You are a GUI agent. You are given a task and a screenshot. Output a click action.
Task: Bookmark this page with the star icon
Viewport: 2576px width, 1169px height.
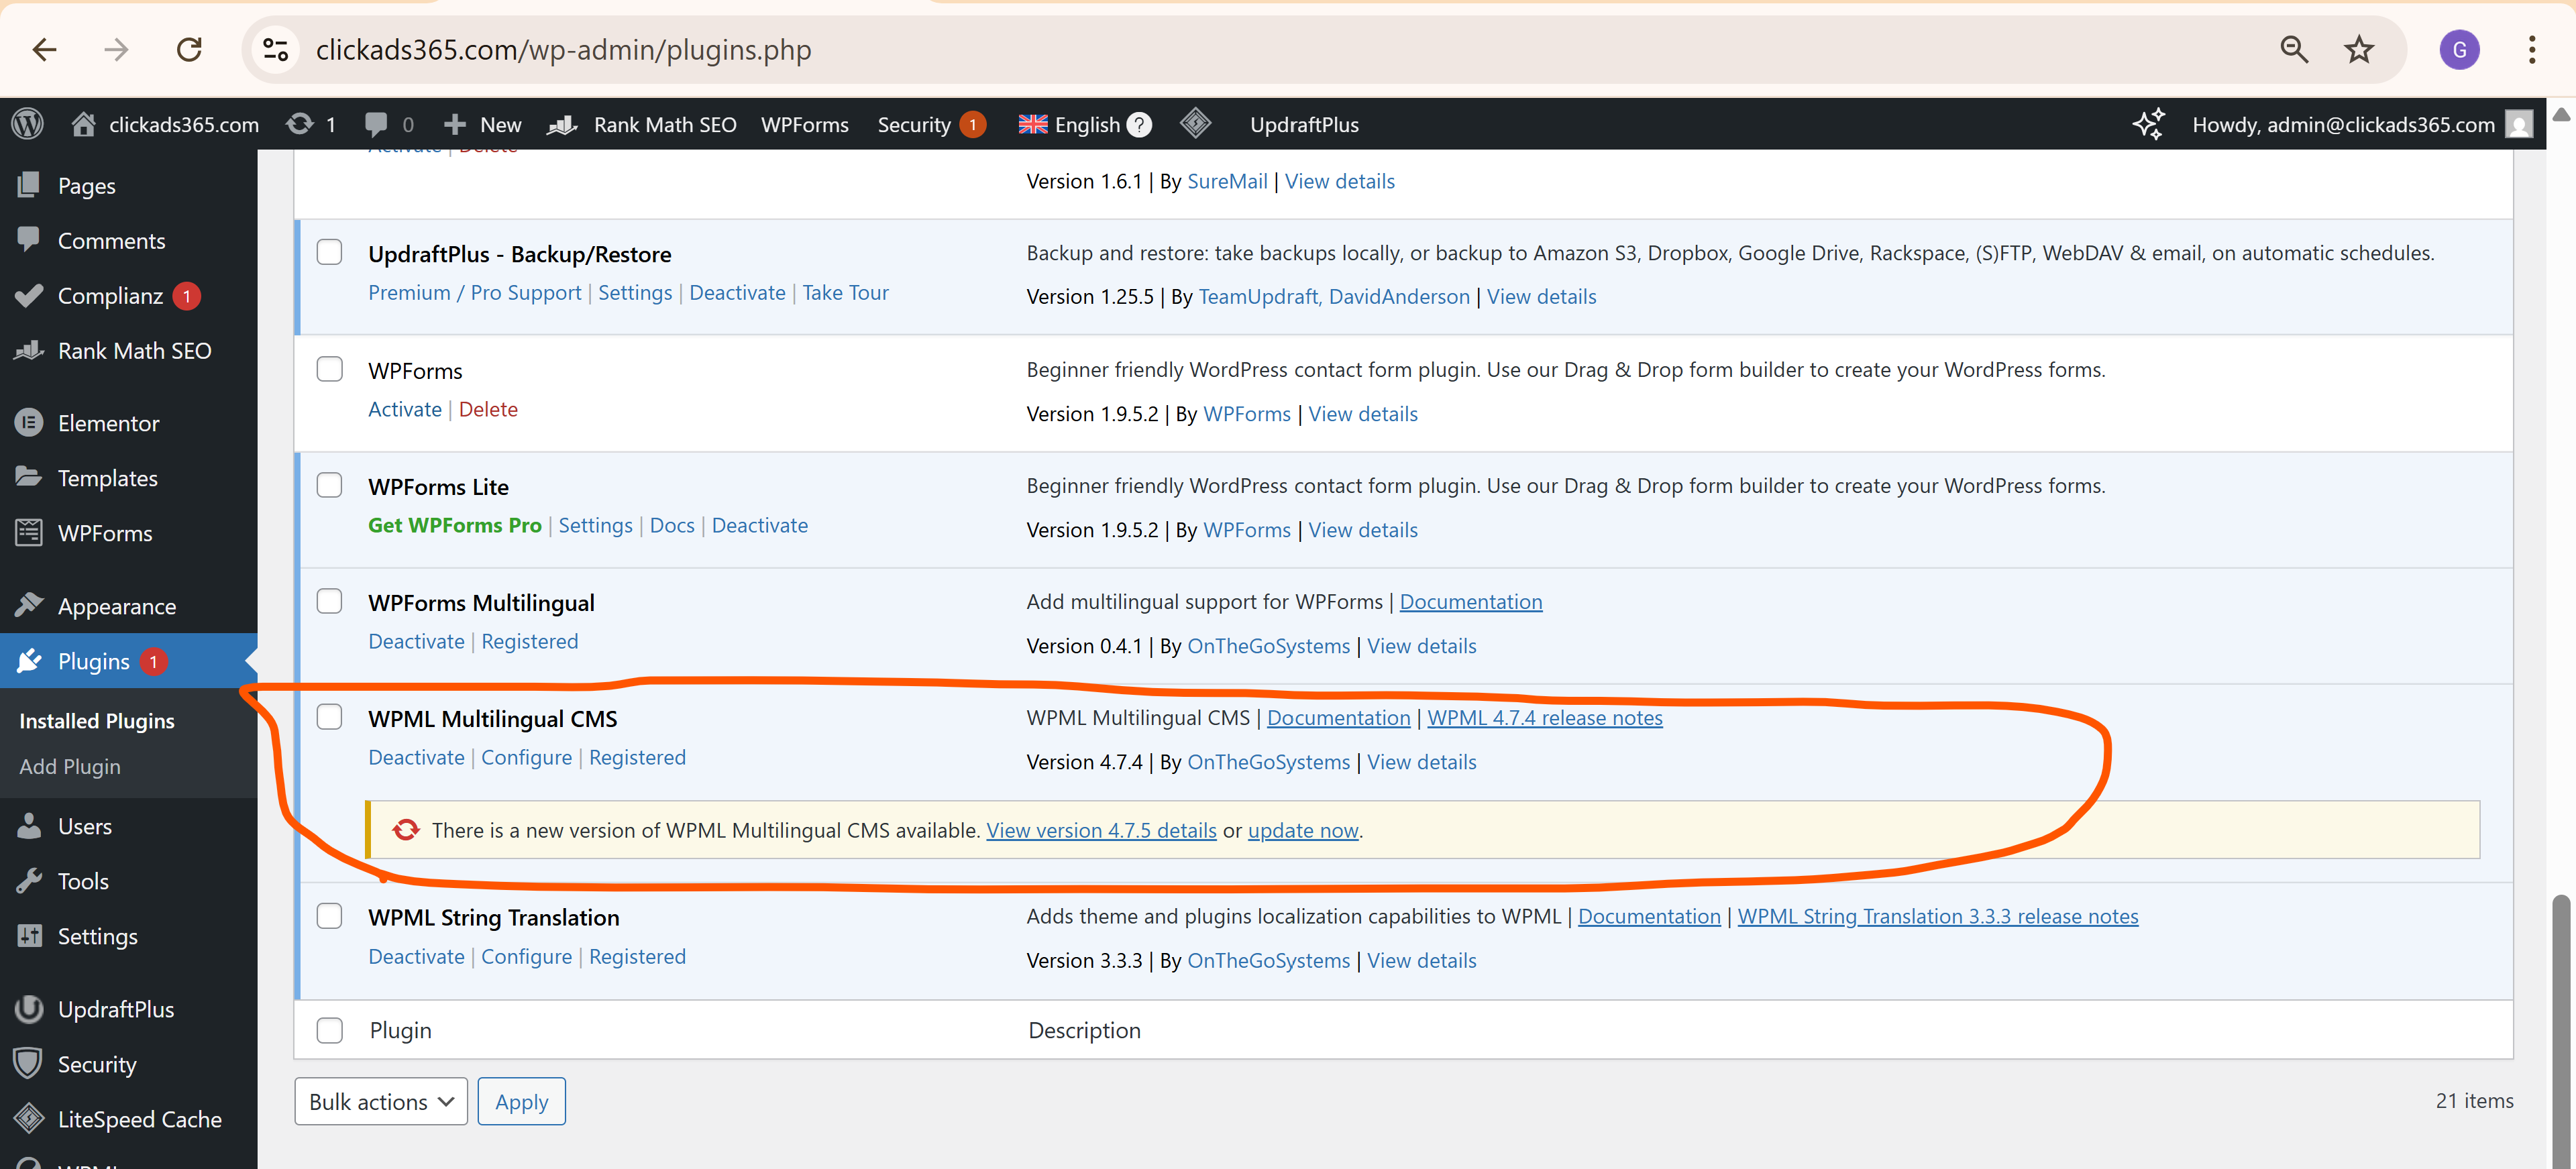tap(2359, 49)
